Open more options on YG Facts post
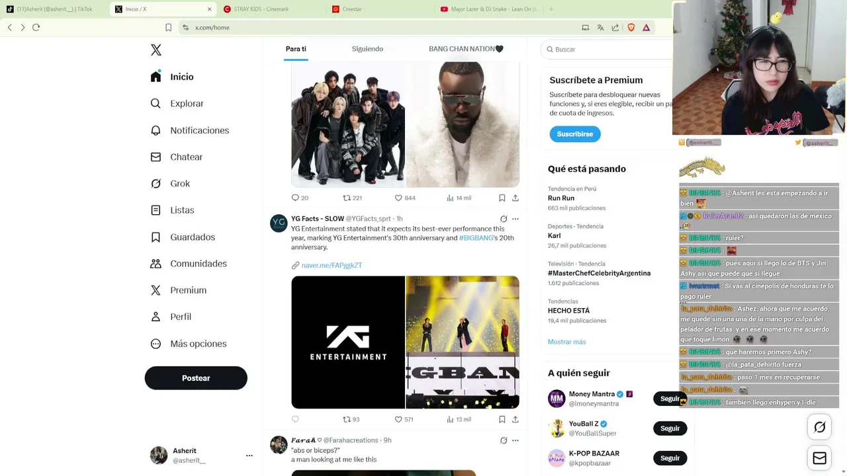The image size is (847, 476). [515, 219]
